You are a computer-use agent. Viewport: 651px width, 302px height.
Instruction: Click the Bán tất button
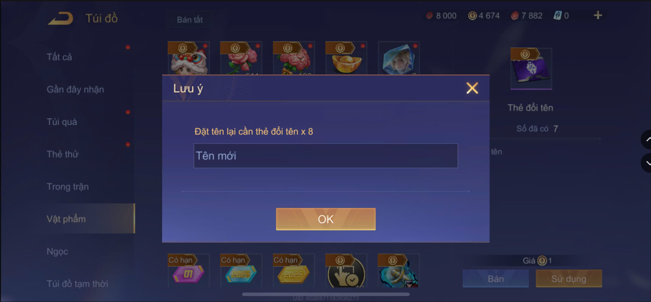pyautogui.click(x=190, y=20)
